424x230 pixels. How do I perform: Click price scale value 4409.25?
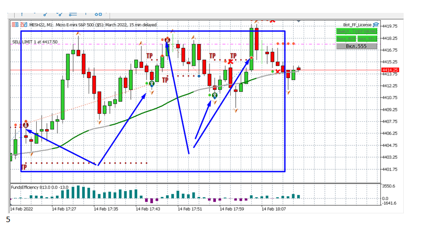389,110
